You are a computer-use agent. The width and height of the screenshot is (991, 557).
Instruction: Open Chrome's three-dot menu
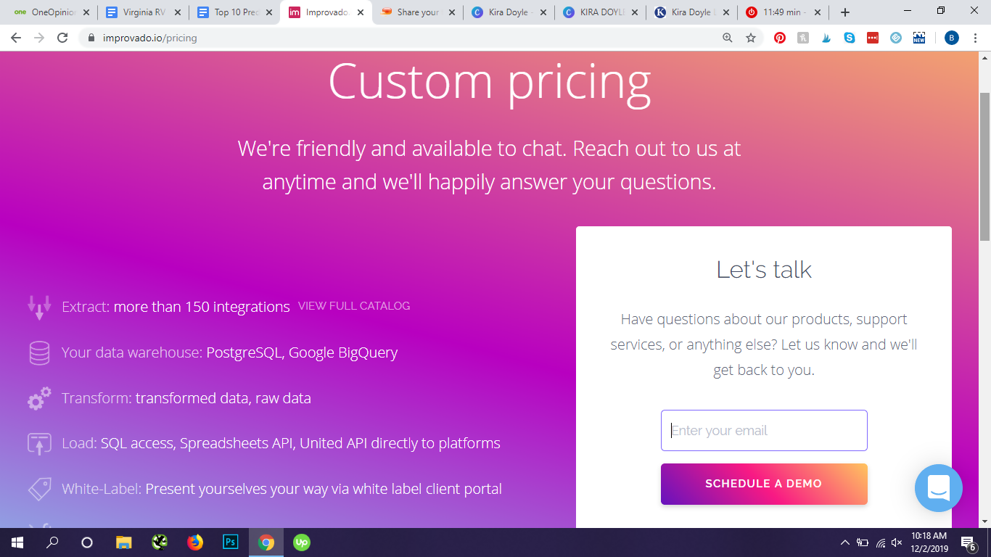[x=975, y=38]
